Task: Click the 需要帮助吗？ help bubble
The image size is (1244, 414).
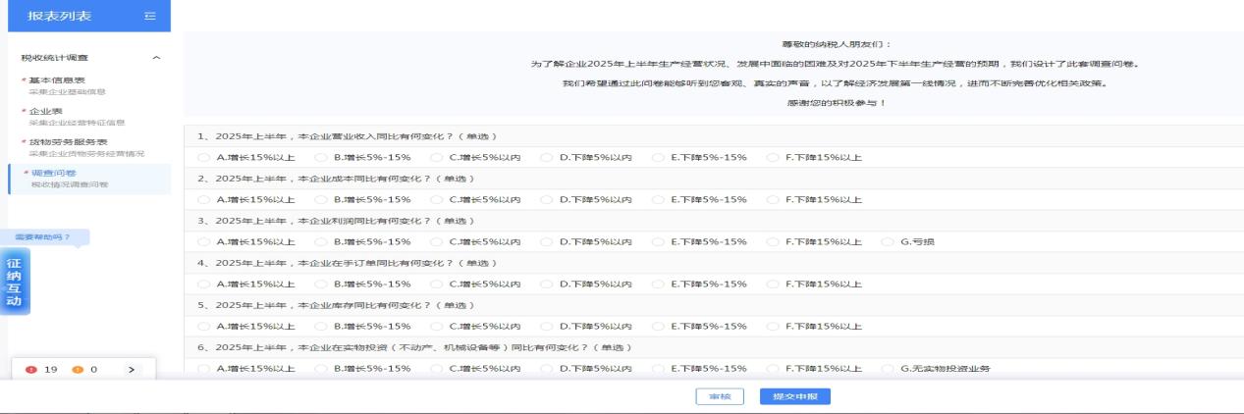Action: point(43,237)
